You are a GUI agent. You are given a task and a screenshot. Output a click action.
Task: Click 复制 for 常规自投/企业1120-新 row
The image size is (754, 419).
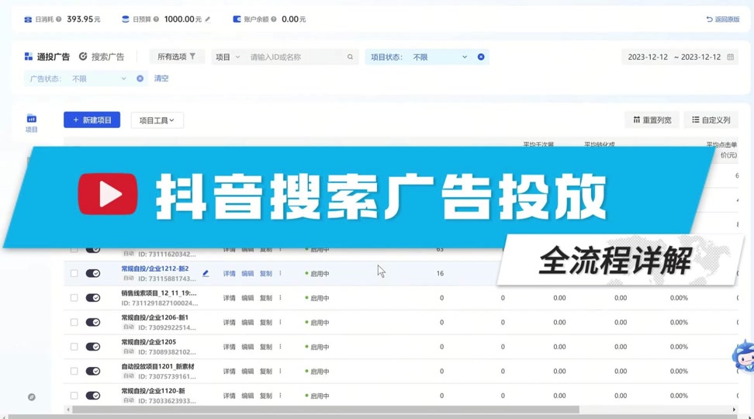point(266,396)
